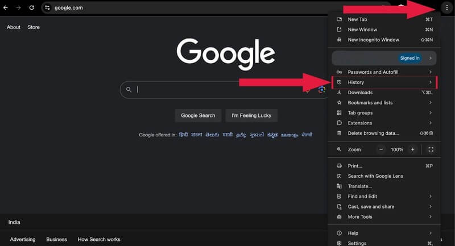Viewport: 455px width, 246px height.
Task: Choose Translate from the menu
Action: point(384,186)
